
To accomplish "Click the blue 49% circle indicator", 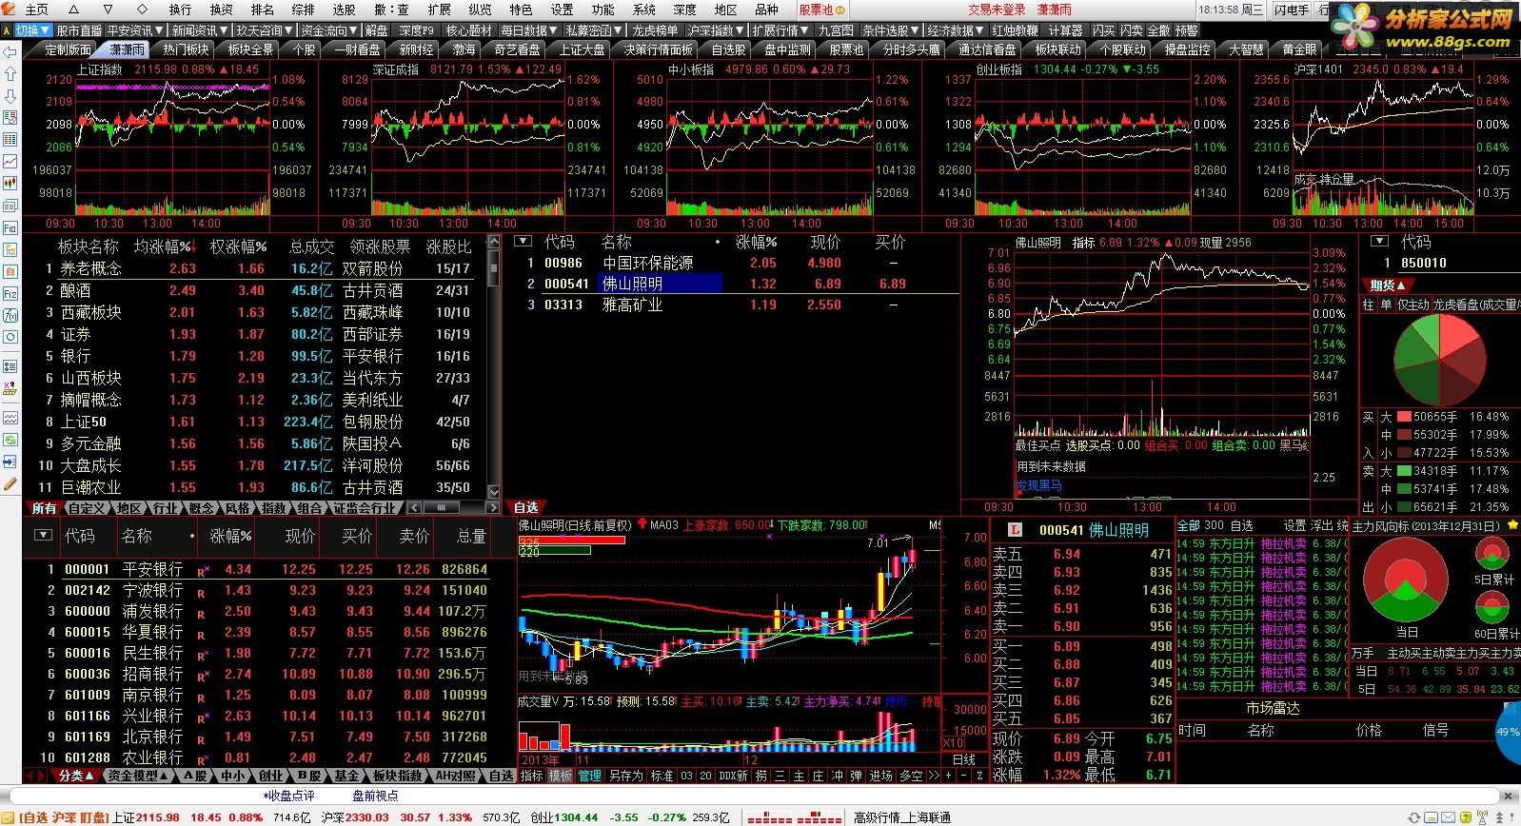I will [x=1510, y=733].
